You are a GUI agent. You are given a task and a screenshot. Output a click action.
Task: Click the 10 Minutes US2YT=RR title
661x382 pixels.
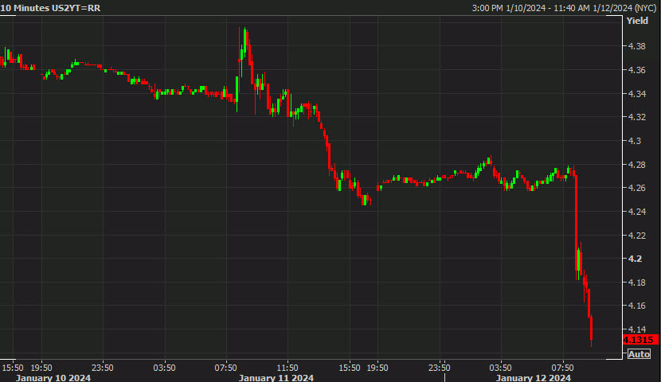51,8
